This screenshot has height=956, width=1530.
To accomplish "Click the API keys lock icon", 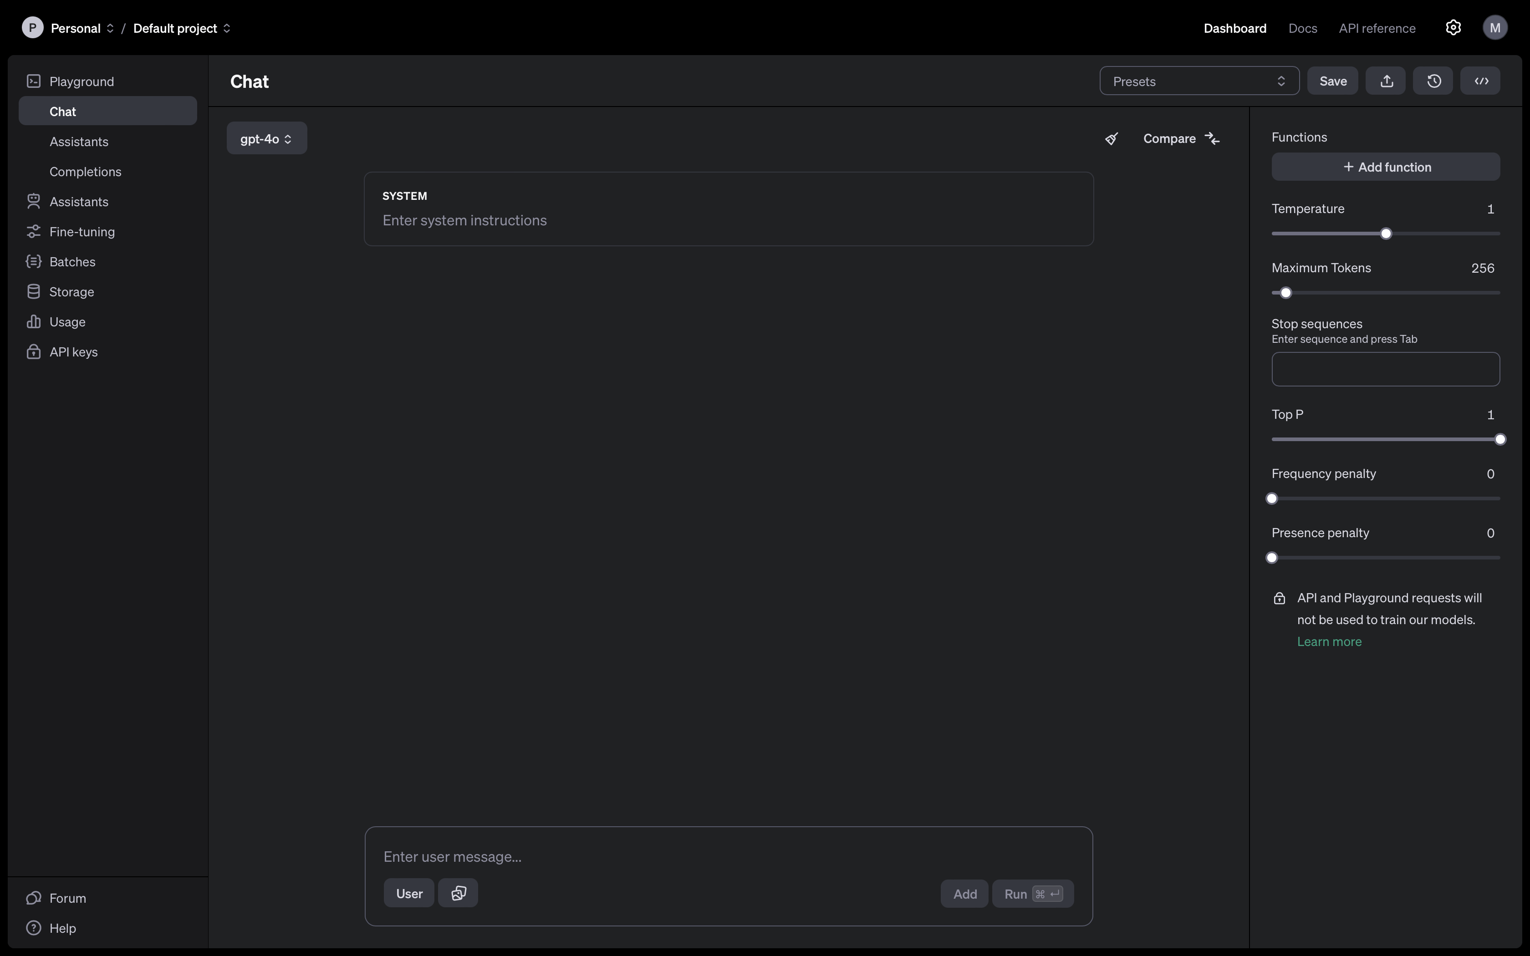I will point(34,351).
